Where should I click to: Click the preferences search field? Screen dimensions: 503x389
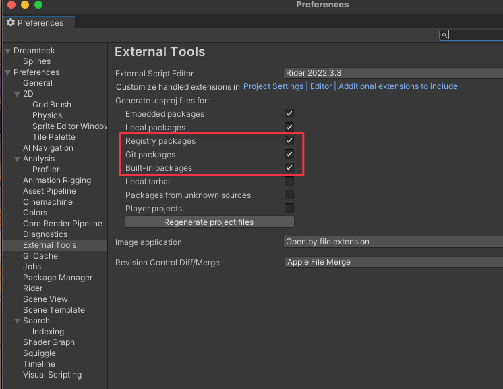pos(475,35)
